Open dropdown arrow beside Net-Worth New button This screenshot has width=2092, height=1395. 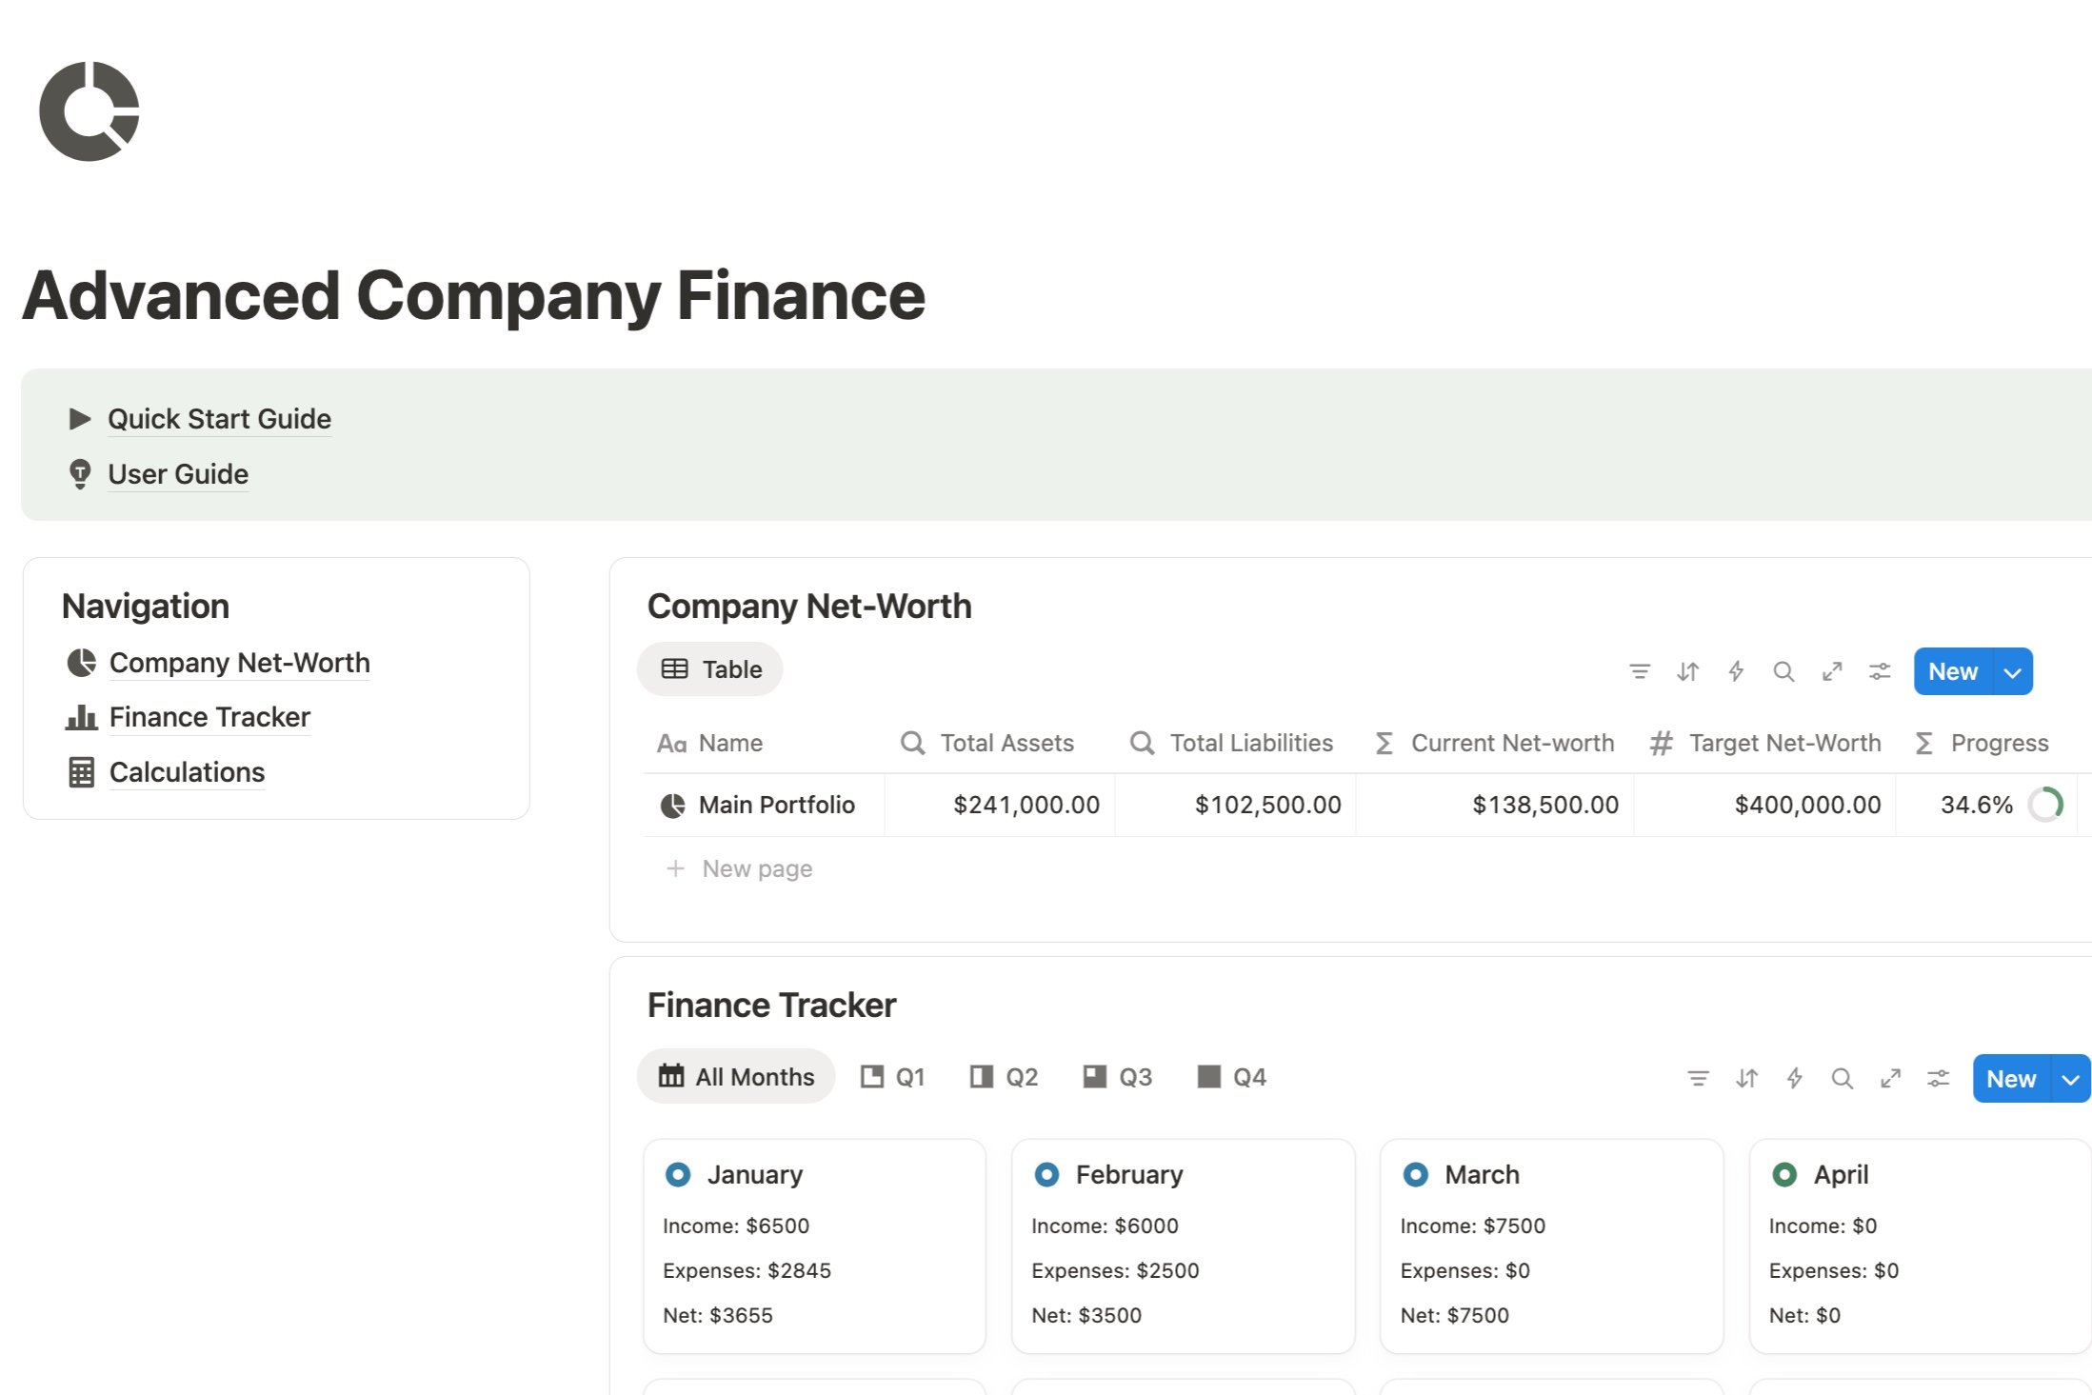[2012, 672]
